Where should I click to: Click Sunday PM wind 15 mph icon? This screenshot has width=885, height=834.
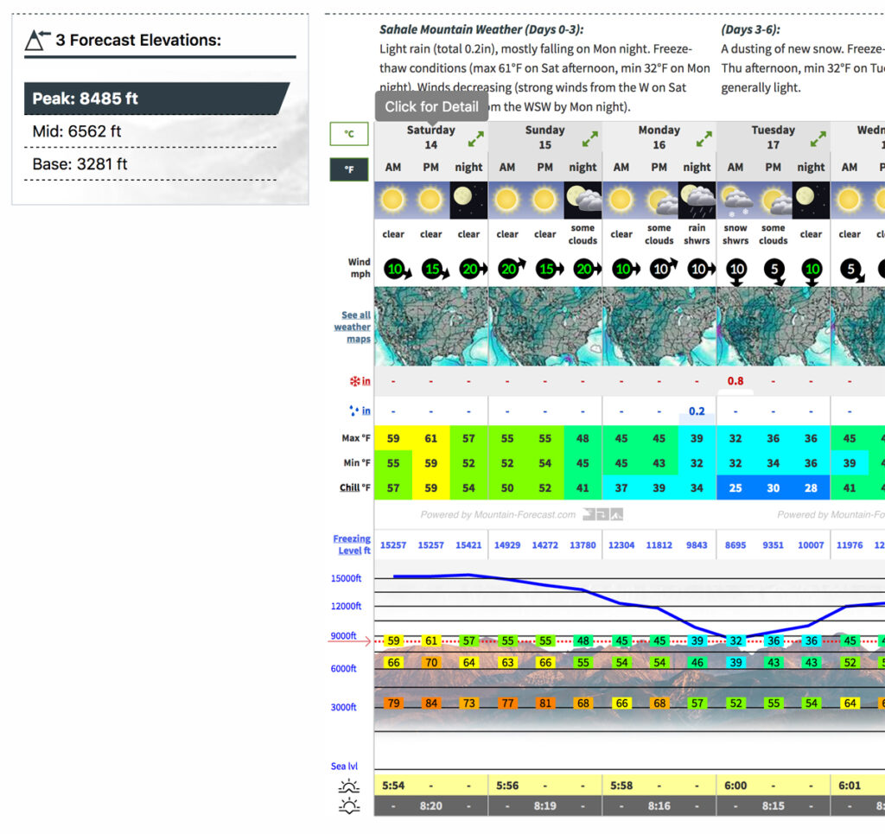tap(549, 269)
